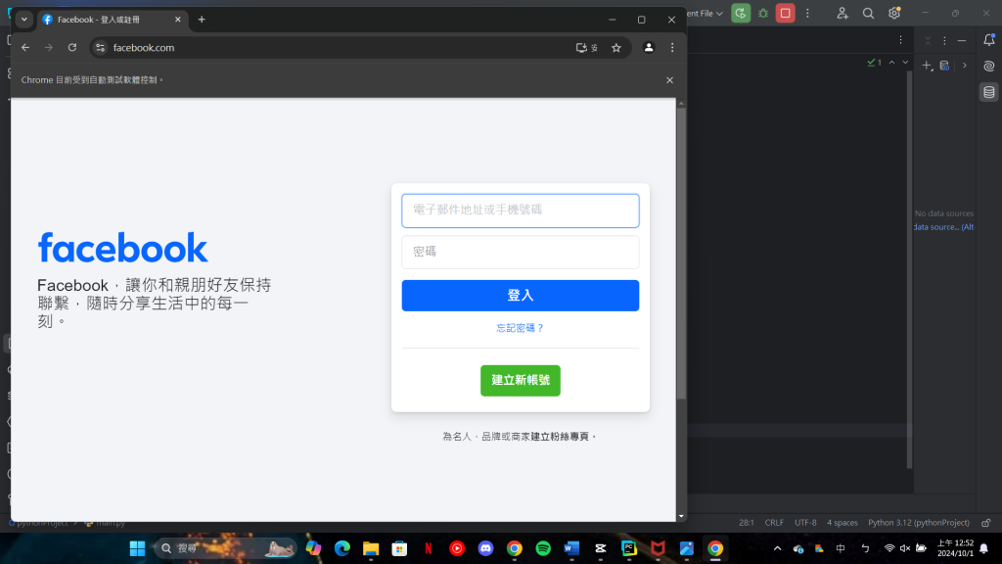Image resolution: width=1002 pixels, height=564 pixels.
Task: View site information icon beside facebook.com
Action: 101,47
